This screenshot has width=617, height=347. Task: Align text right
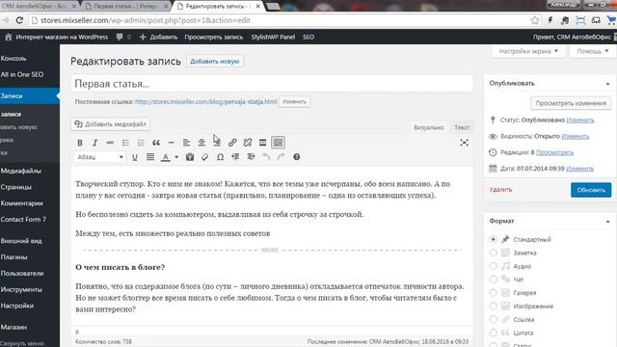217,143
